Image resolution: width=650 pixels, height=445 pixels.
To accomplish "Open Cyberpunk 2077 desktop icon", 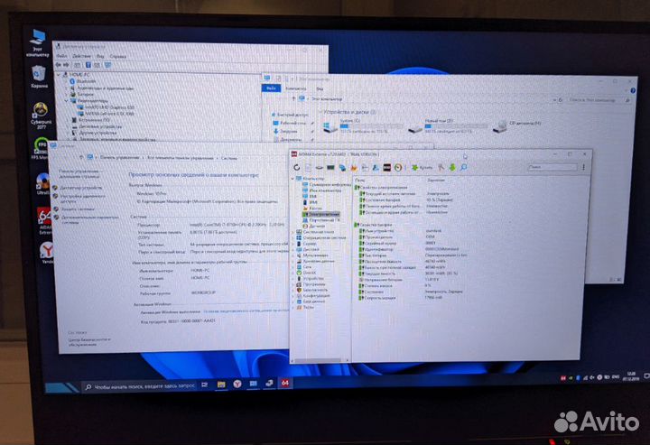I will click(x=42, y=116).
